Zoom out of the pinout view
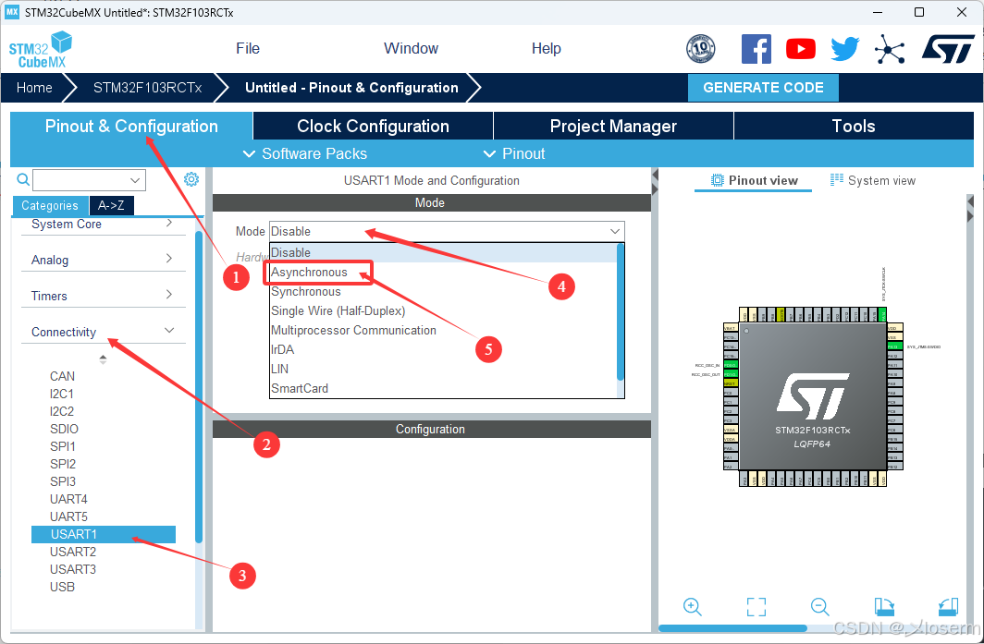984x644 pixels. (819, 606)
